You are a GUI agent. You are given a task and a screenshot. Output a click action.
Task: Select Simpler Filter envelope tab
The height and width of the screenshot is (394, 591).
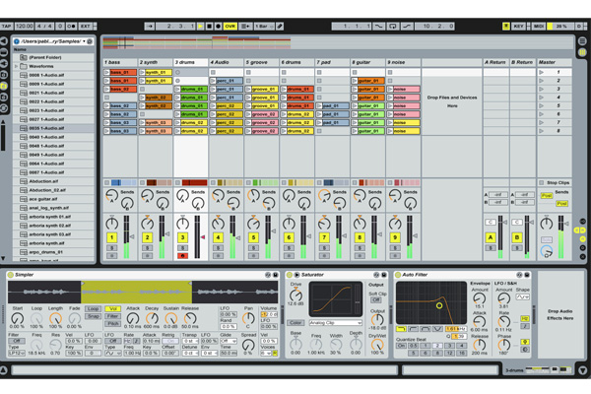pos(112,316)
